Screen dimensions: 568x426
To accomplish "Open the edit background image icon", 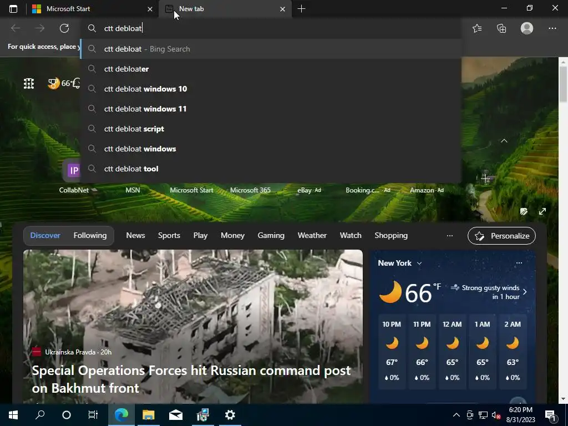I will (x=524, y=211).
